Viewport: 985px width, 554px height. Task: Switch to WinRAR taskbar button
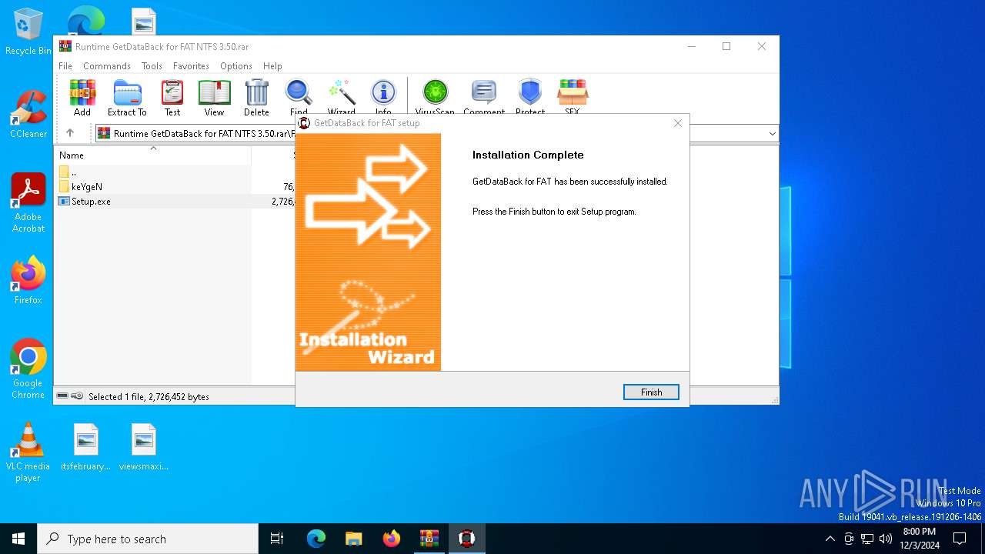(x=429, y=539)
